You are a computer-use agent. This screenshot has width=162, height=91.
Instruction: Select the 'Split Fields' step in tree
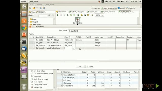coord(38,82)
